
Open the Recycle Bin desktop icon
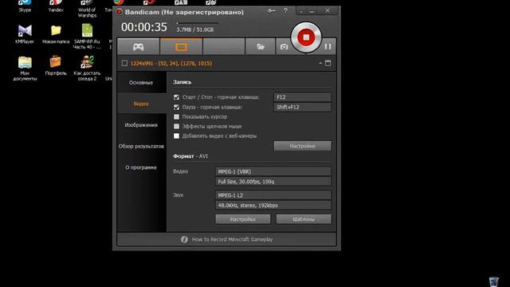click(494, 281)
